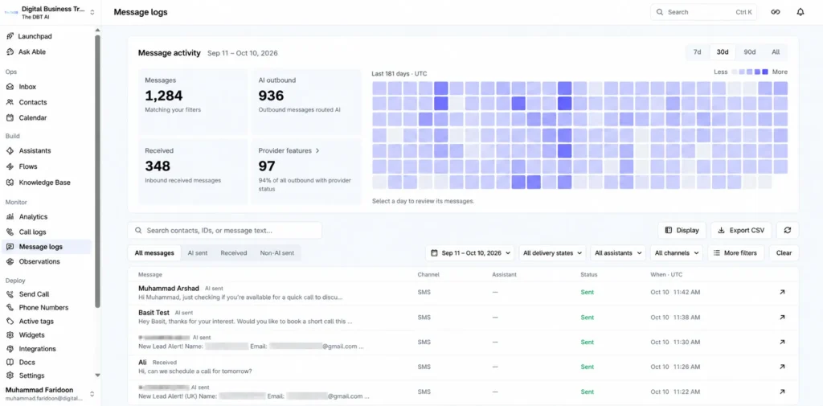Open the Basit Test message arrow icon
Viewport: 823px width, 406px height.
(782, 318)
